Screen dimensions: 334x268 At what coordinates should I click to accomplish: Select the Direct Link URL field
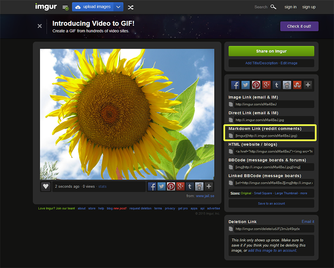pos(273,120)
